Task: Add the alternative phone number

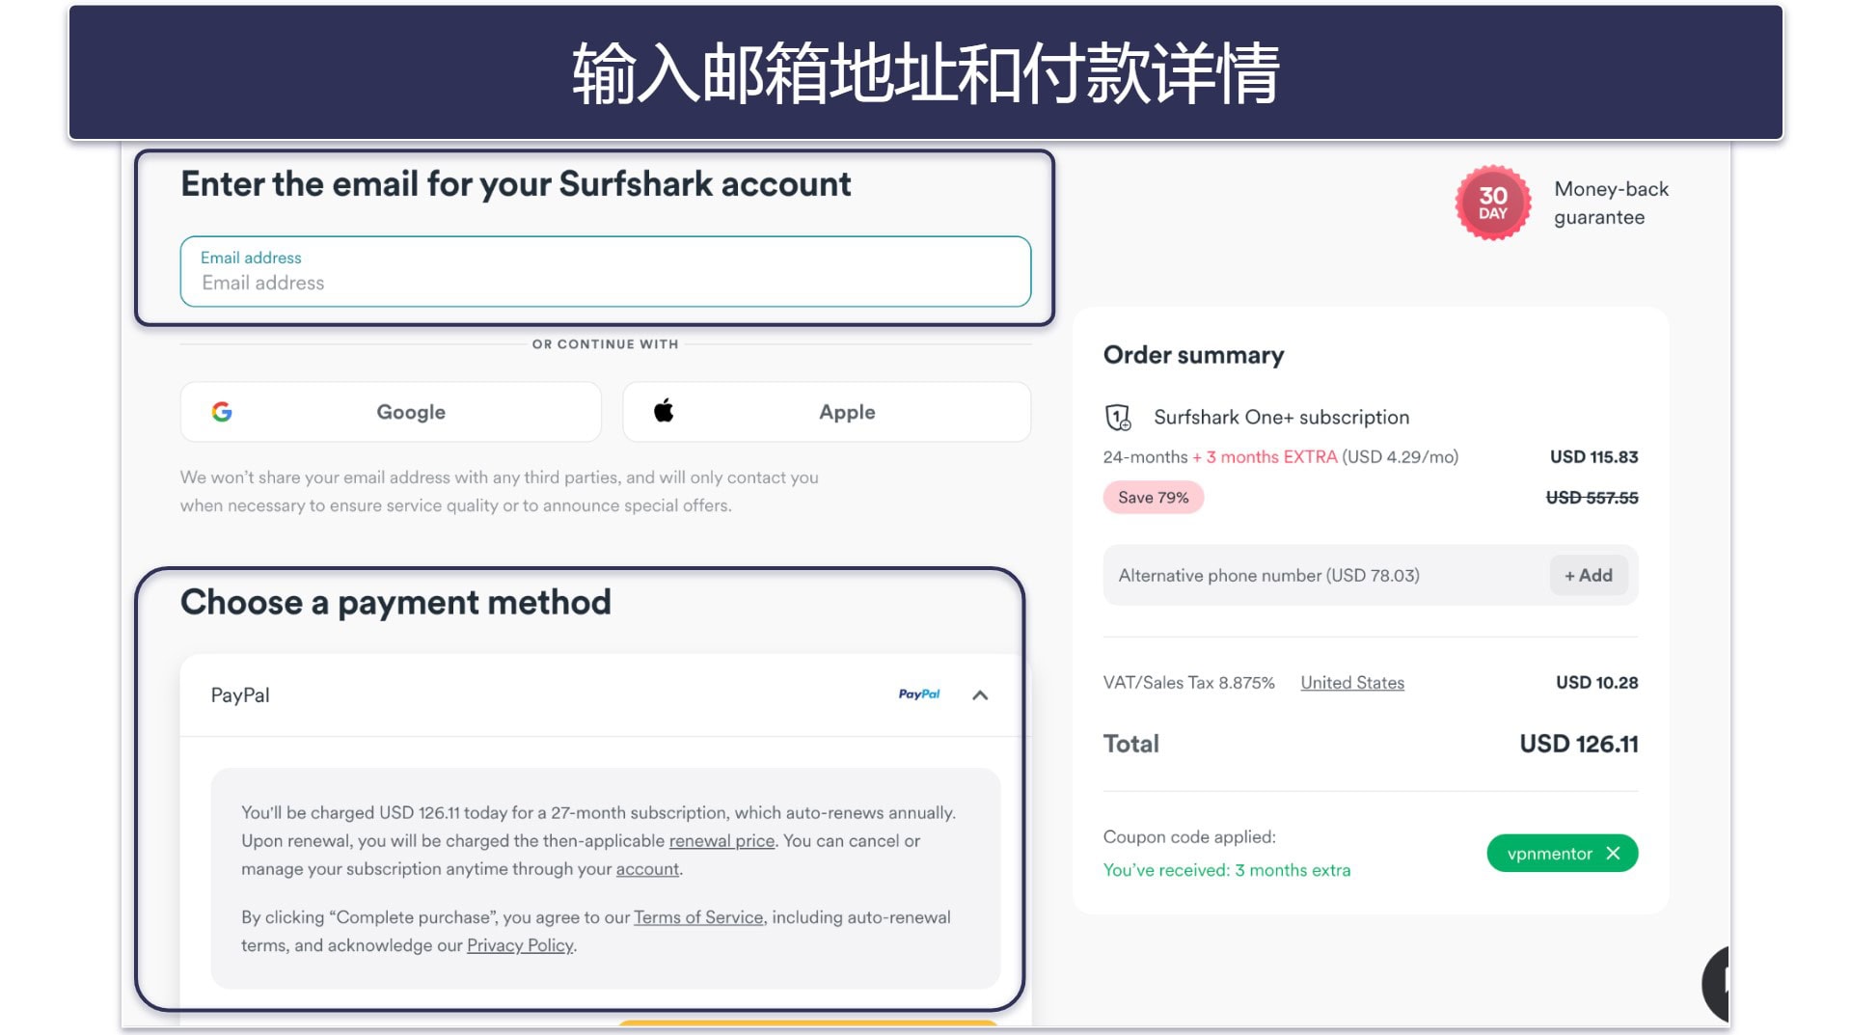Action: pyautogui.click(x=1588, y=575)
